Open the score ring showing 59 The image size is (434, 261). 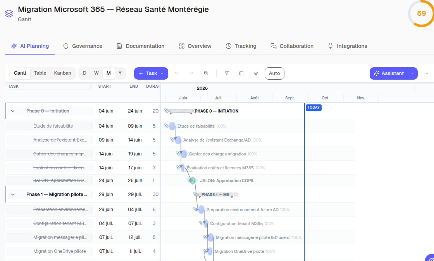coord(421,14)
